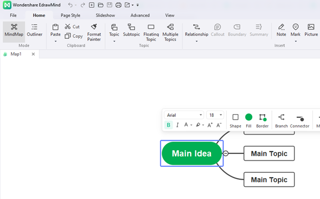
Task: Select the Main Idea node
Action: click(192, 153)
